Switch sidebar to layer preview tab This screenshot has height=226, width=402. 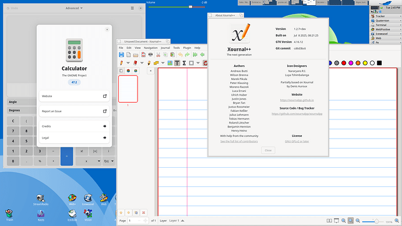128,70
